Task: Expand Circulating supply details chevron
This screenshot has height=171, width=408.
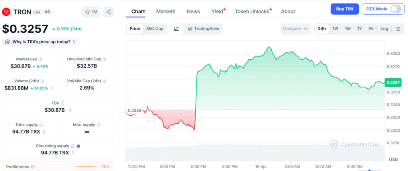Action: coord(73,153)
